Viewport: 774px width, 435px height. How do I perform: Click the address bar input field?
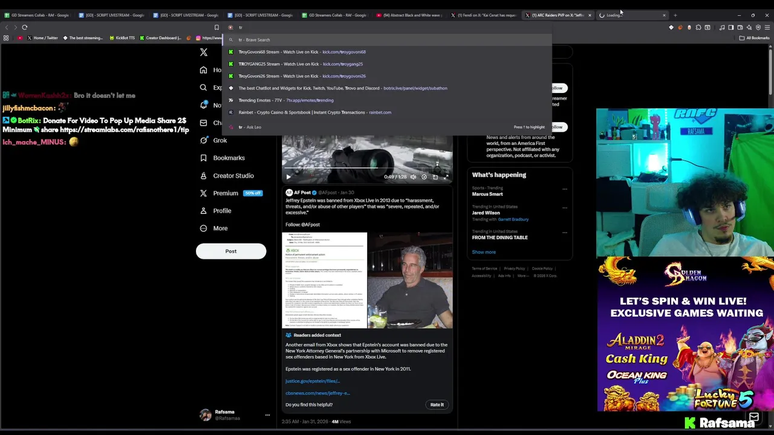tap(387, 27)
